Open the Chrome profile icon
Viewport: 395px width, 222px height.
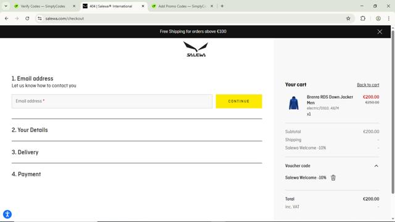pyautogui.click(x=378, y=18)
